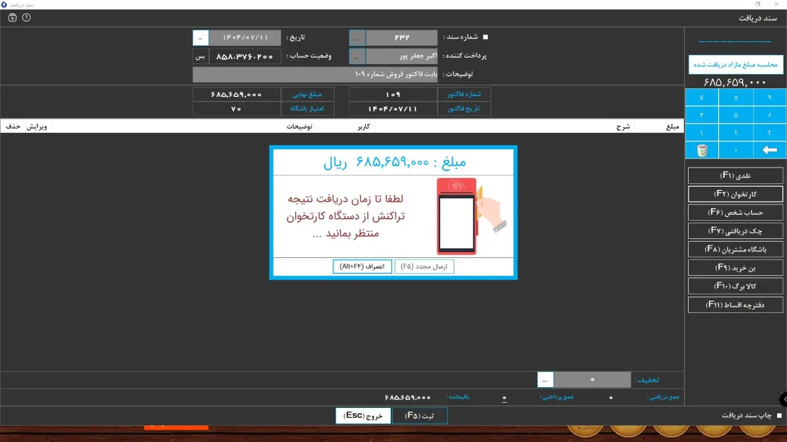Click the بس account status toggle button
The height and width of the screenshot is (442, 787).
201,56
